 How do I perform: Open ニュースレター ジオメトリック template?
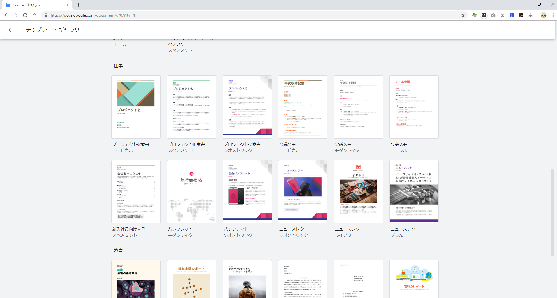(303, 192)
